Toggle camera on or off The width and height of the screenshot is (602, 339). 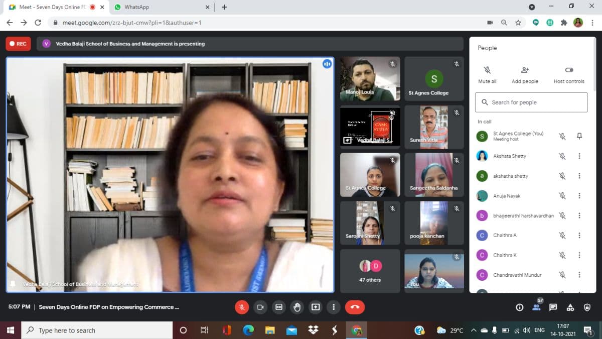(260, 307)
